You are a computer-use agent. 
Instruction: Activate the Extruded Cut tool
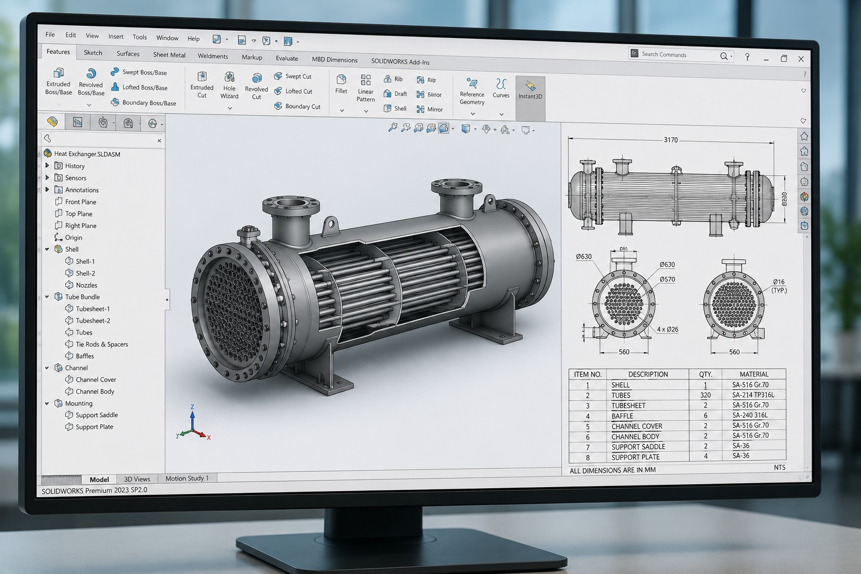[202, 85]
